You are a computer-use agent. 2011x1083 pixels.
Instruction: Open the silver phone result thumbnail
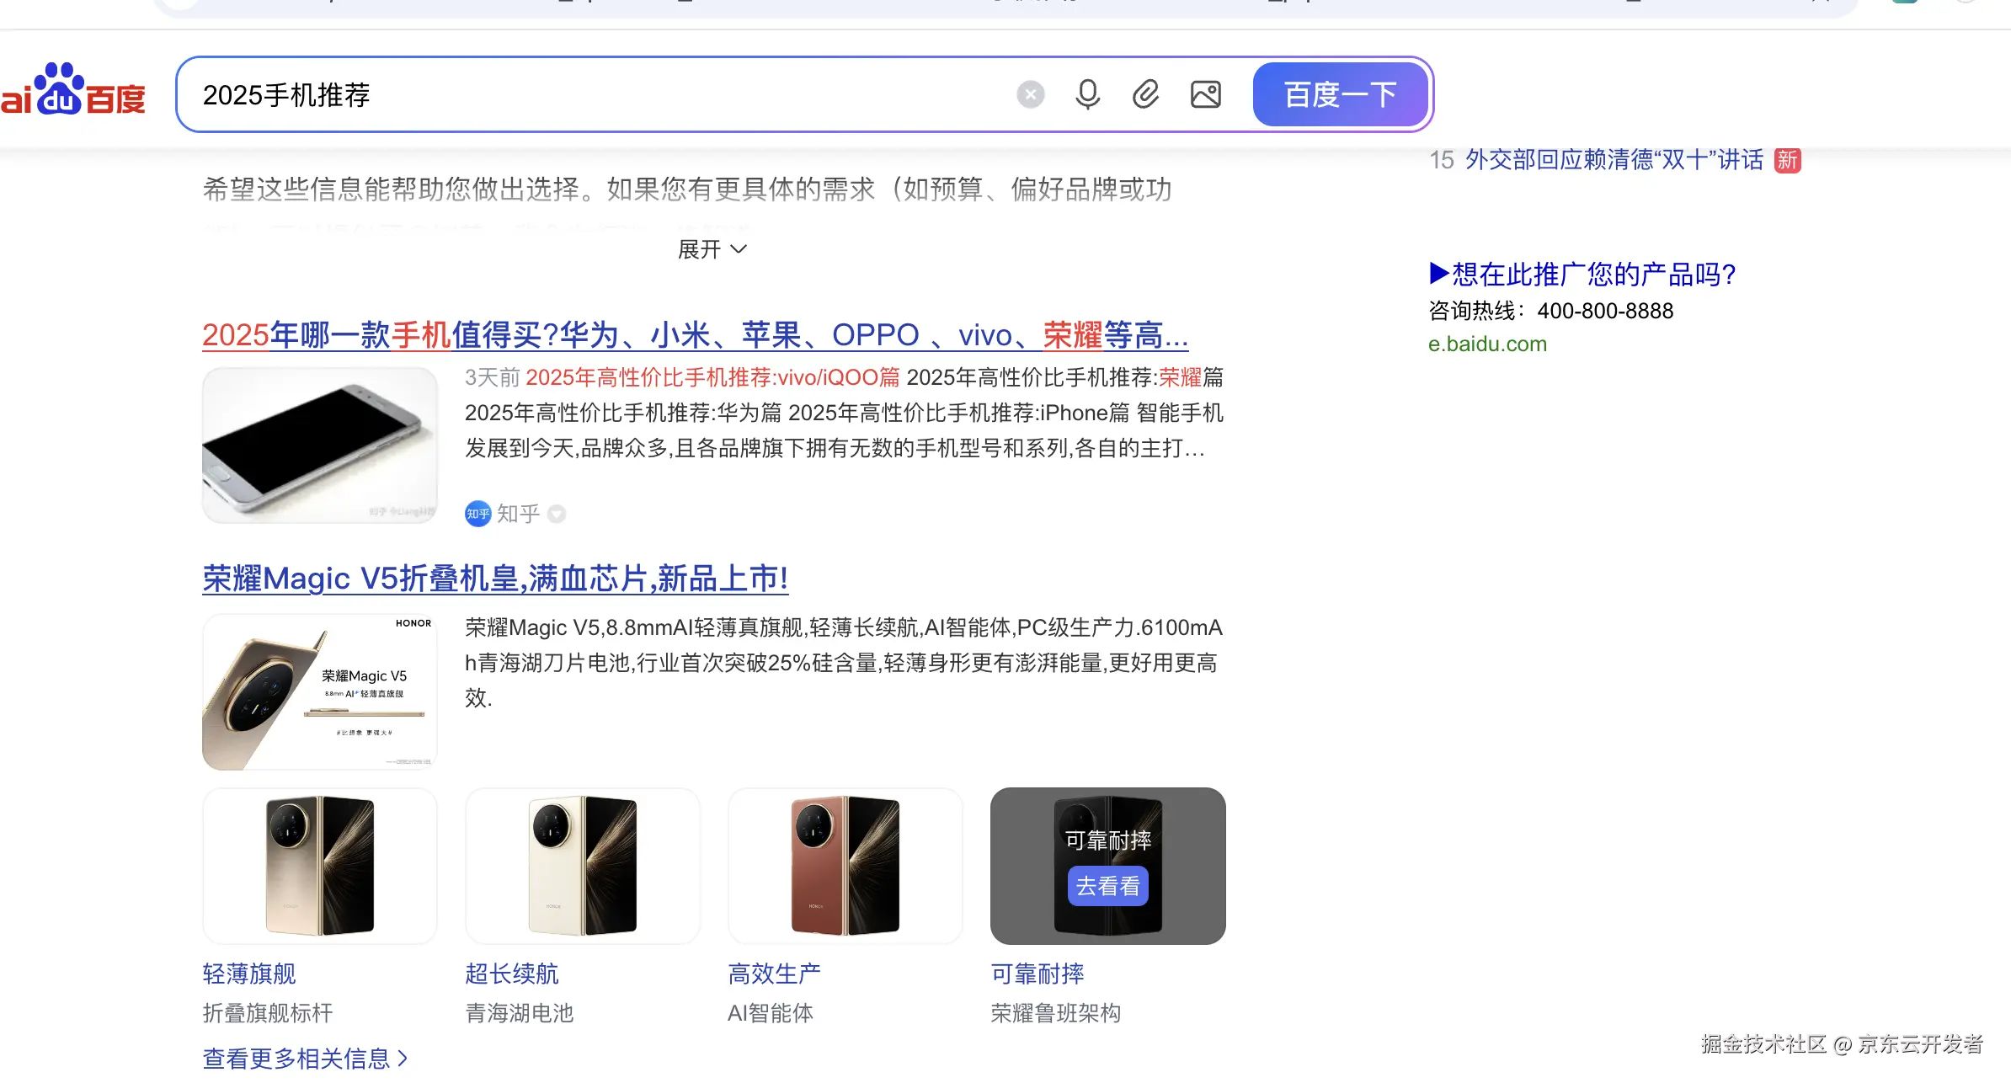(320, 445)
